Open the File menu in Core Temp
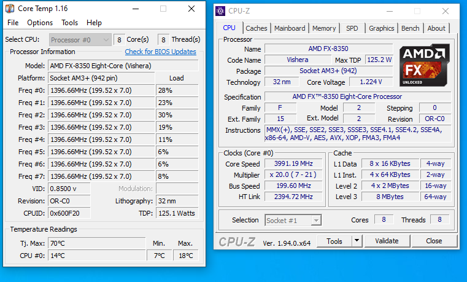Image resolution: width=467 pixels, height=282 pixels. coord(13,23)
